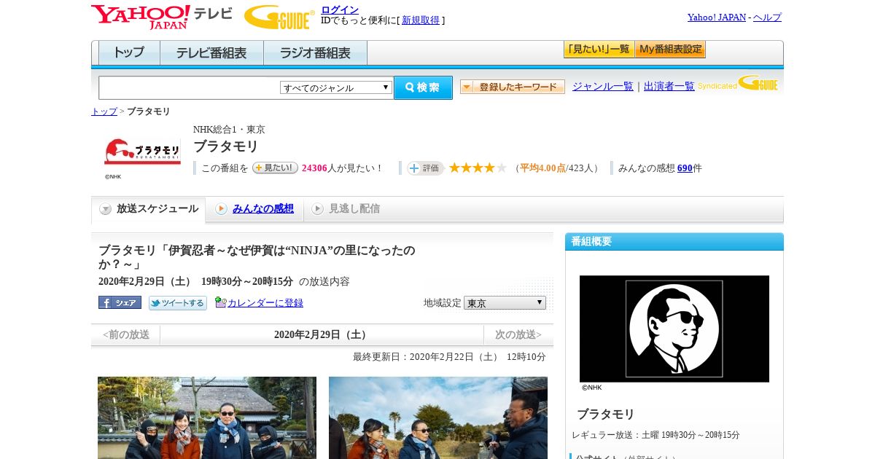This screenshot has height=459, width=875.
Task: Click the arrow icon beside 見逃し配信
Action: 317,209
